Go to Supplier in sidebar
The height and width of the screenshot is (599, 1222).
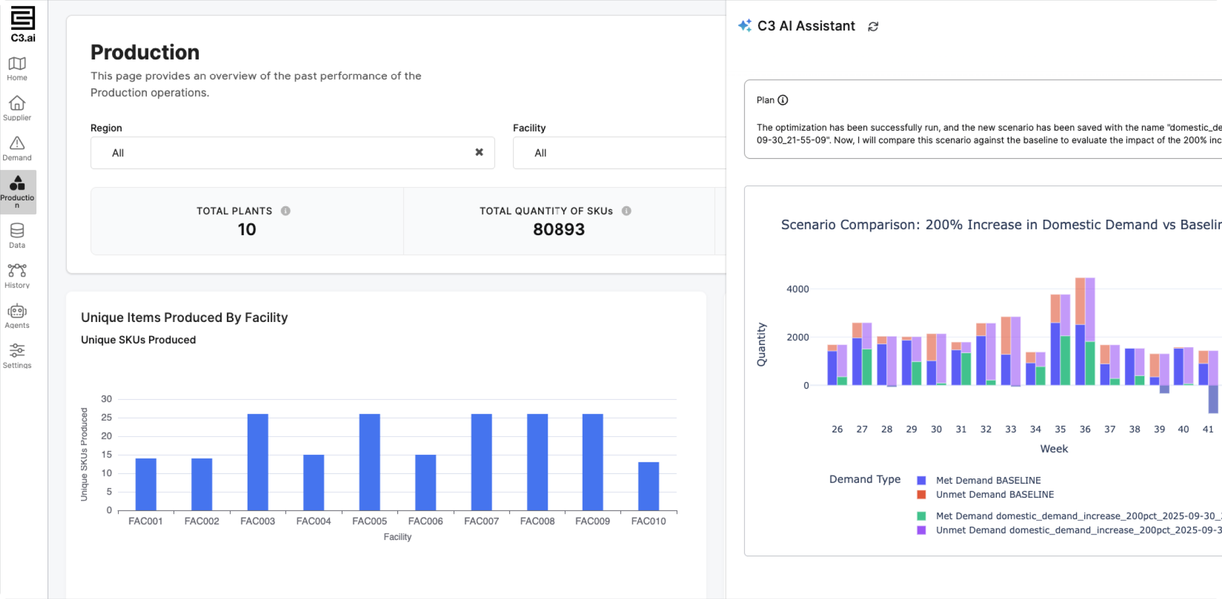click(17, 109)
